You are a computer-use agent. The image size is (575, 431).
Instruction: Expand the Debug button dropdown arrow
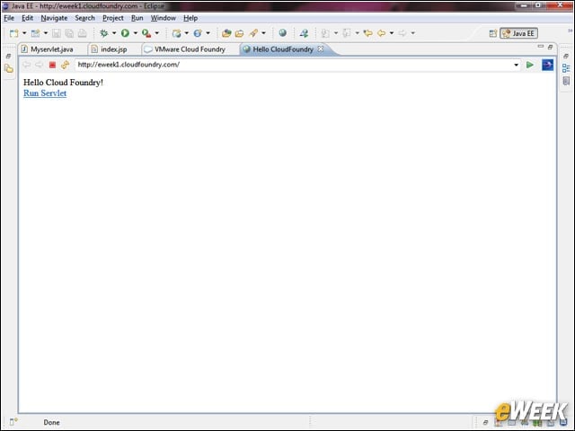click(114, 33)
